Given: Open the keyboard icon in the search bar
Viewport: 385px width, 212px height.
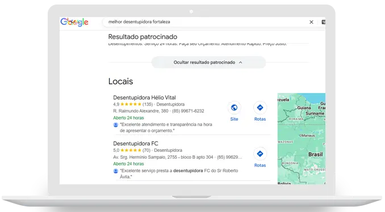Looking at the screenshot, I should click(323, 22).
